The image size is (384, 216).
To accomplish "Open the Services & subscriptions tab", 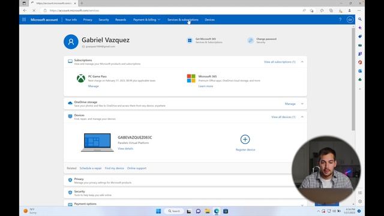I will pos(183,20).
